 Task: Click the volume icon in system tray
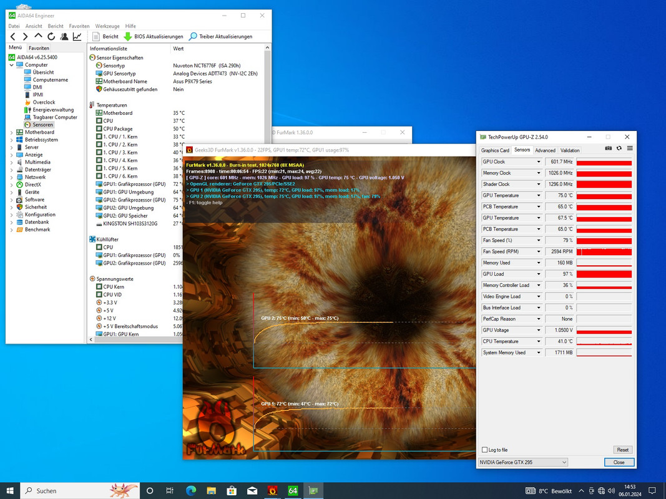tap(612, 491)
